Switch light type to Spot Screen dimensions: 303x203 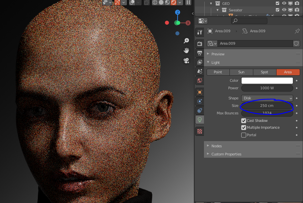coord(264,72)
